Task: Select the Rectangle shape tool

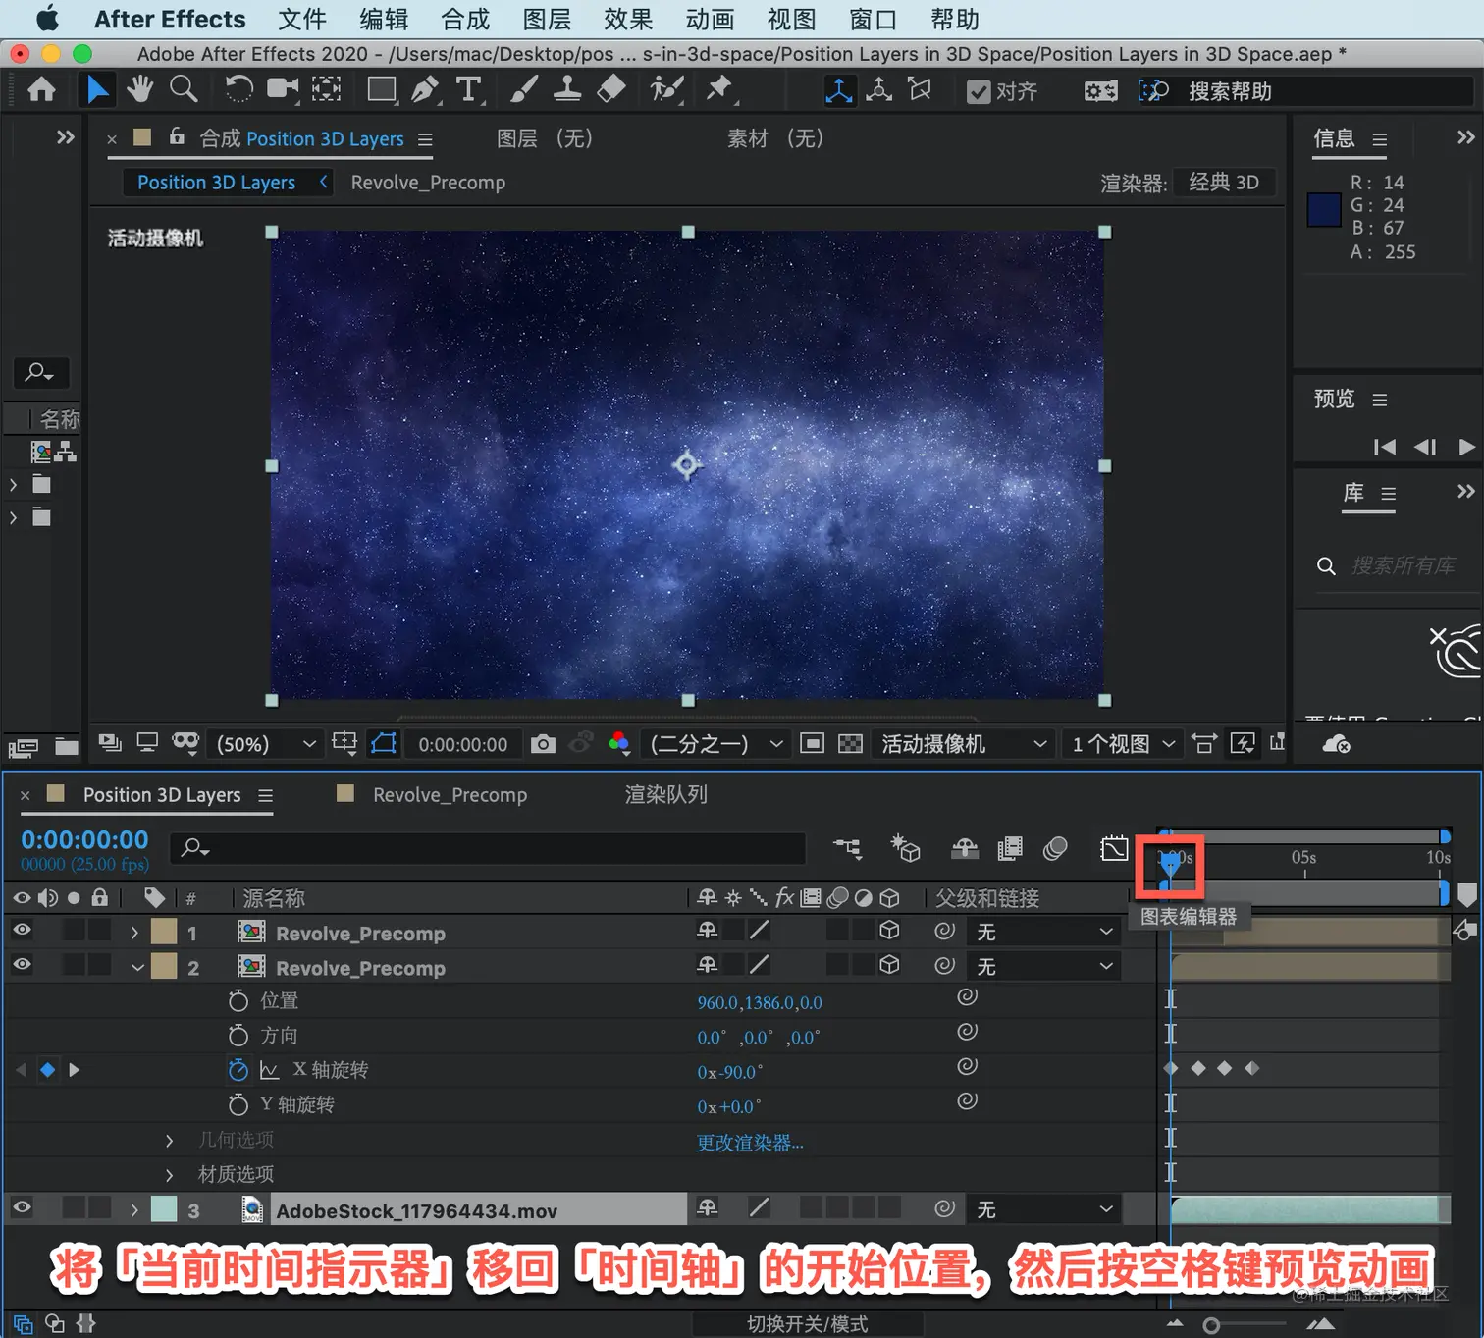Action: pos(381,90)
